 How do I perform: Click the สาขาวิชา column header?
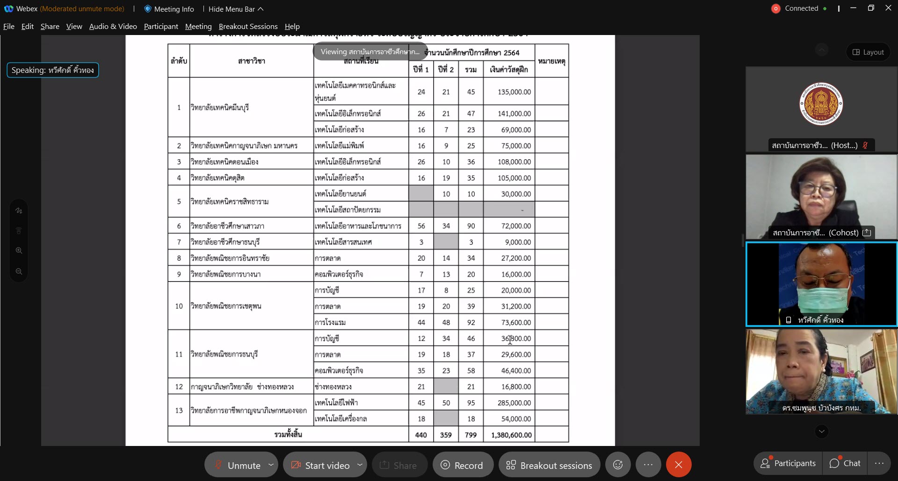click(252, 61)
